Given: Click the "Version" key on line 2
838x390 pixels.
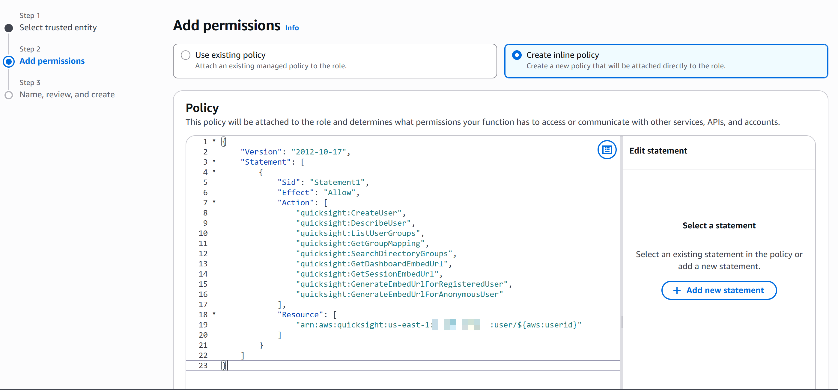Looking at the screenshot, I should [261, 152].
